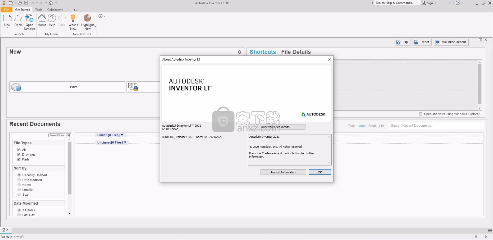
Task: Expand the search options arrow before search box
Action: [x=373, y=3]
